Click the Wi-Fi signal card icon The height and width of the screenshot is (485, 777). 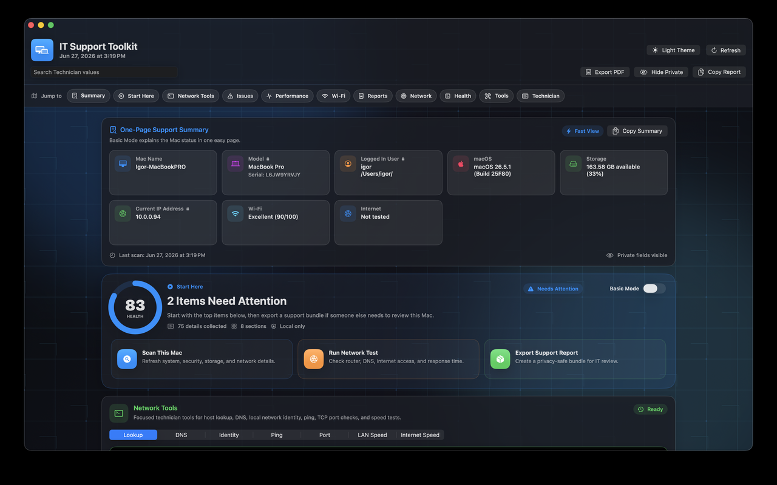click(x=236, y=213)
